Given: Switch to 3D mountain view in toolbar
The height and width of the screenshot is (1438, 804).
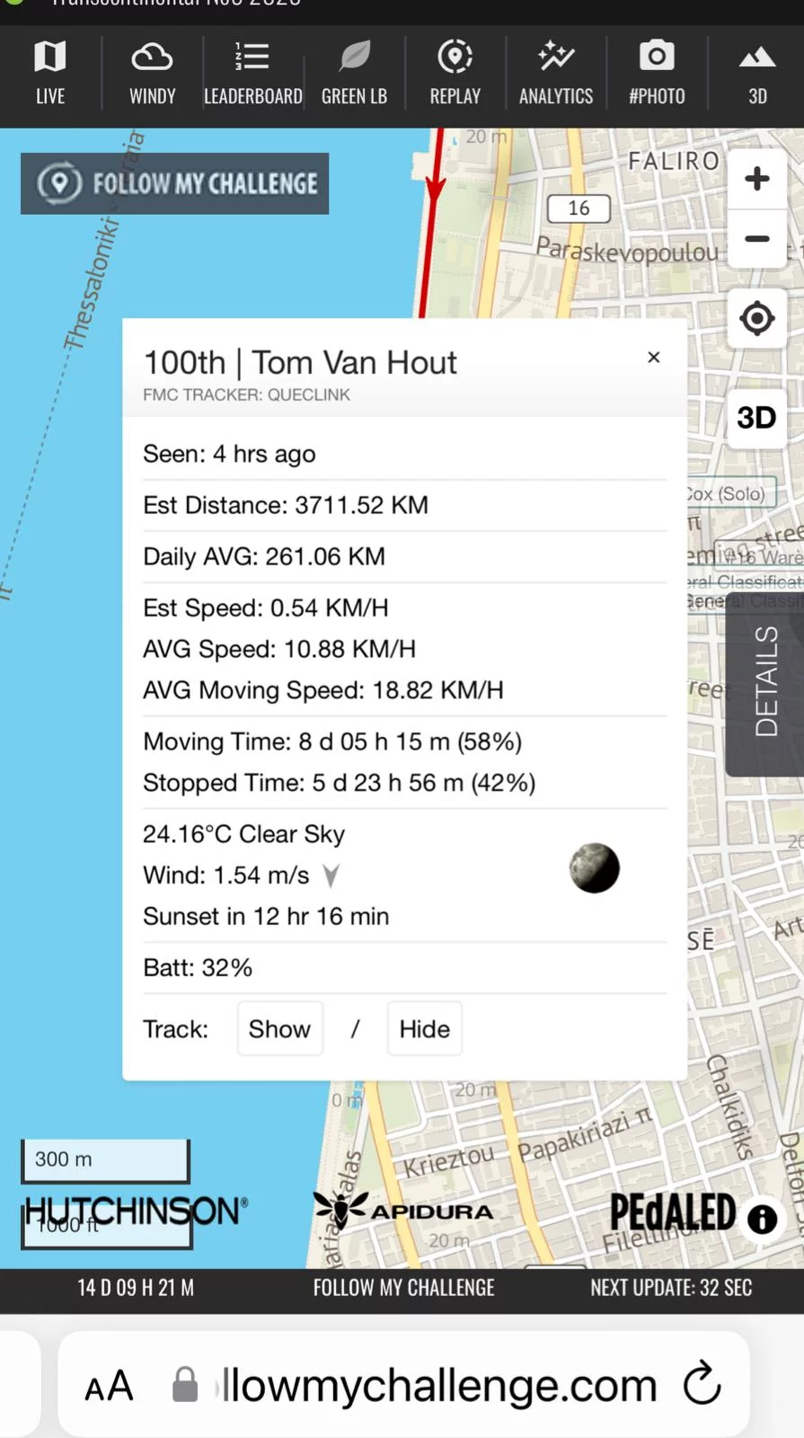Looking at the screenshot, I should (x=757, y=74).
